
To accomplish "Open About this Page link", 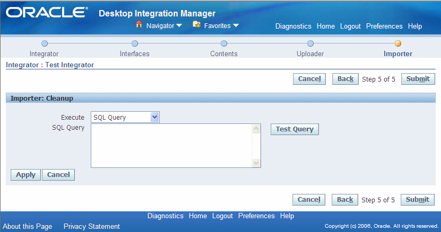I will 28,226.
